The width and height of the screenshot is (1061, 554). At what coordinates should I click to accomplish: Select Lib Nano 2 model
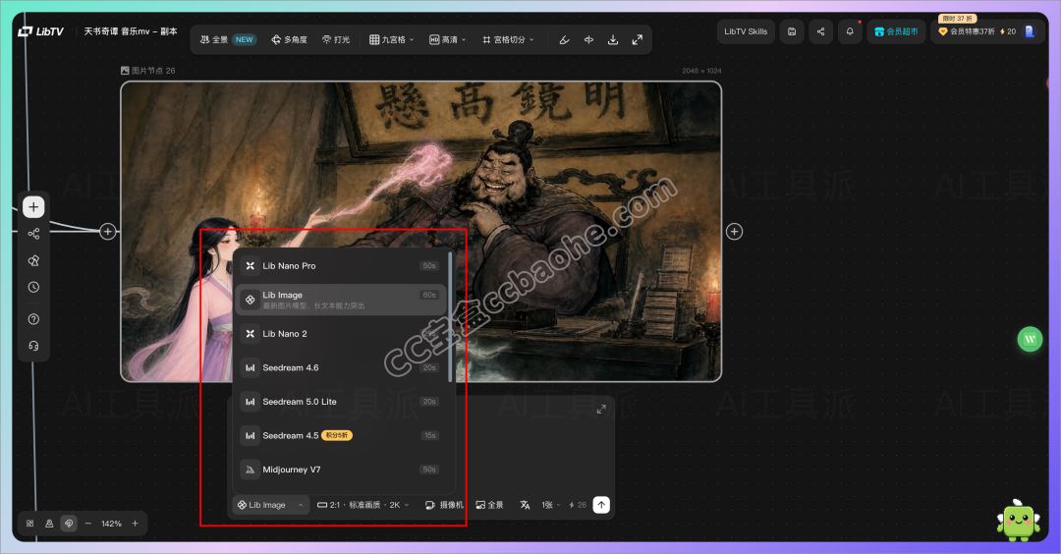point(341,334)
